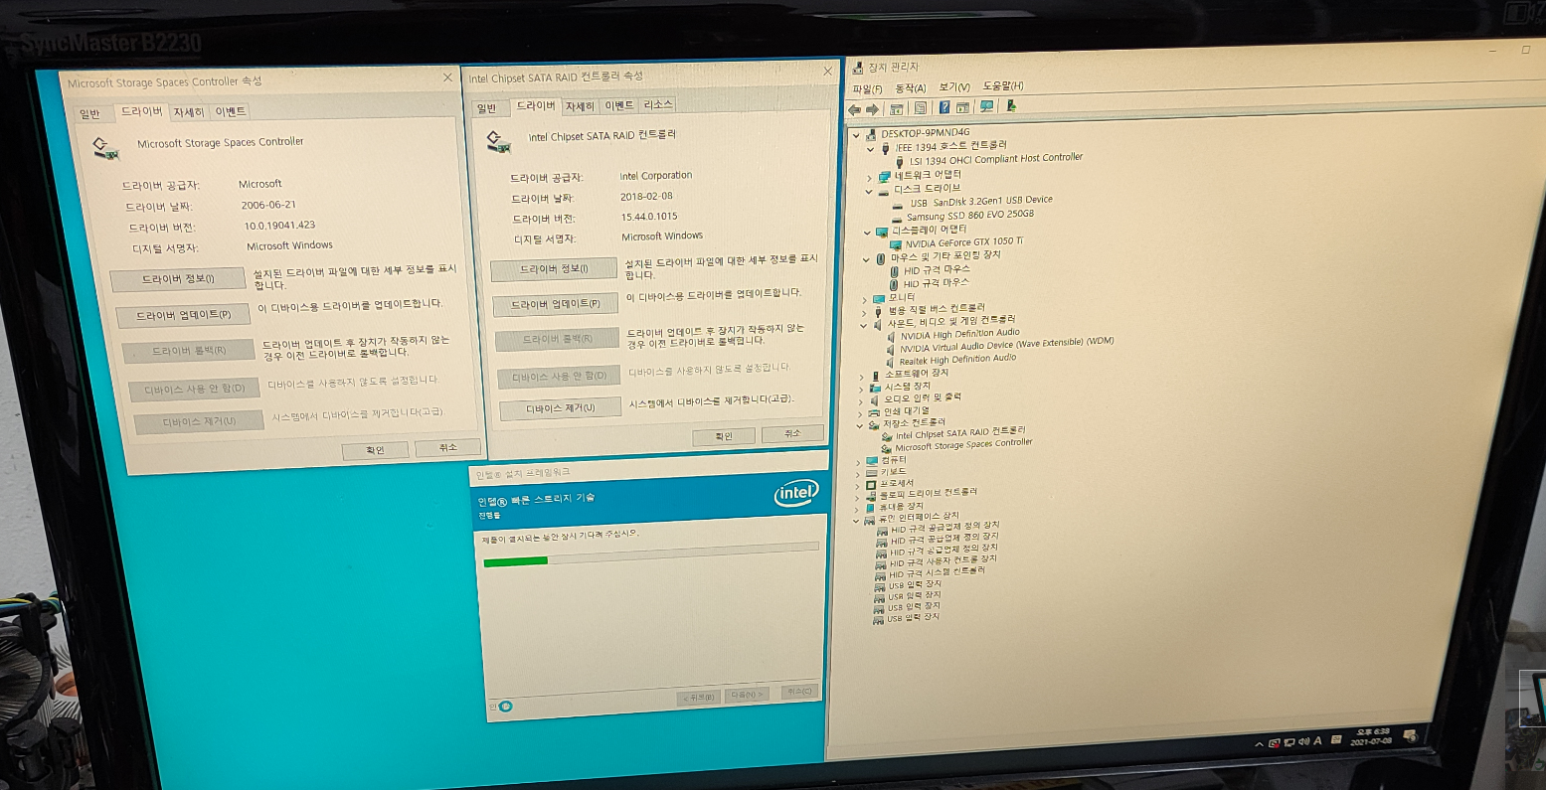Viewport: 1546px width, 790px height.
Task: Open the 도움말(H) menu in Device Manager
Action: click(1003, 86)
